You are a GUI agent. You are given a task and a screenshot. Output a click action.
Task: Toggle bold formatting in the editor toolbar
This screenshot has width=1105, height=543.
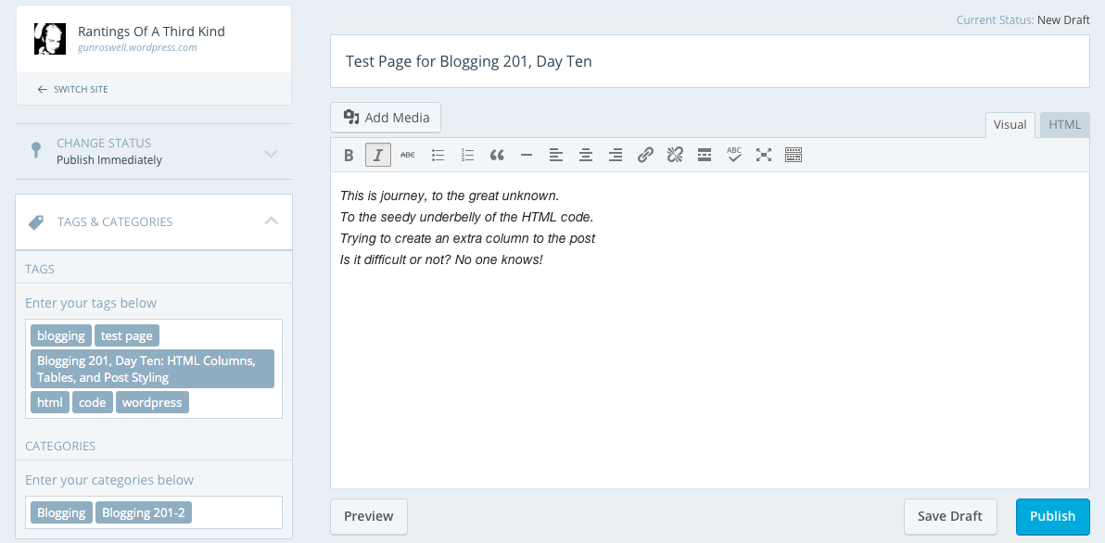[349, 156]
